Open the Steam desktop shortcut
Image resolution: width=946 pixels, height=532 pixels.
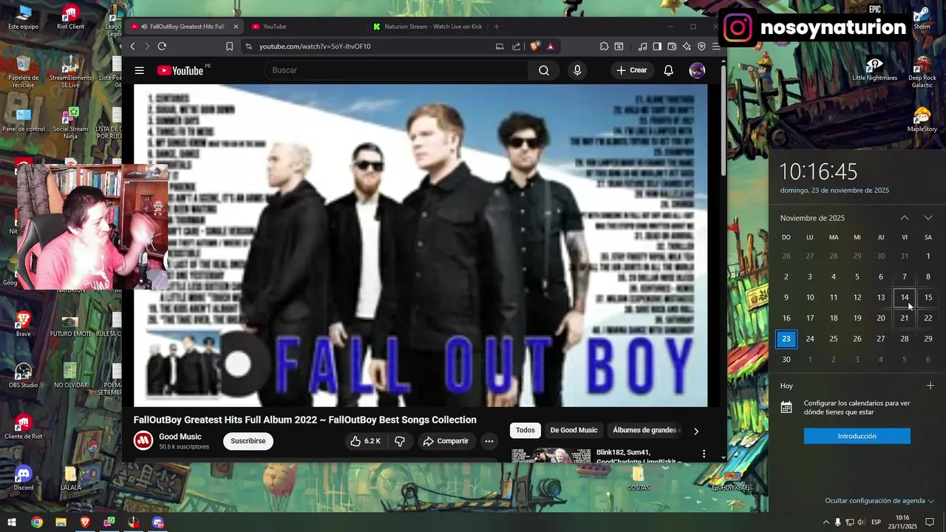[x=922, y=16]
